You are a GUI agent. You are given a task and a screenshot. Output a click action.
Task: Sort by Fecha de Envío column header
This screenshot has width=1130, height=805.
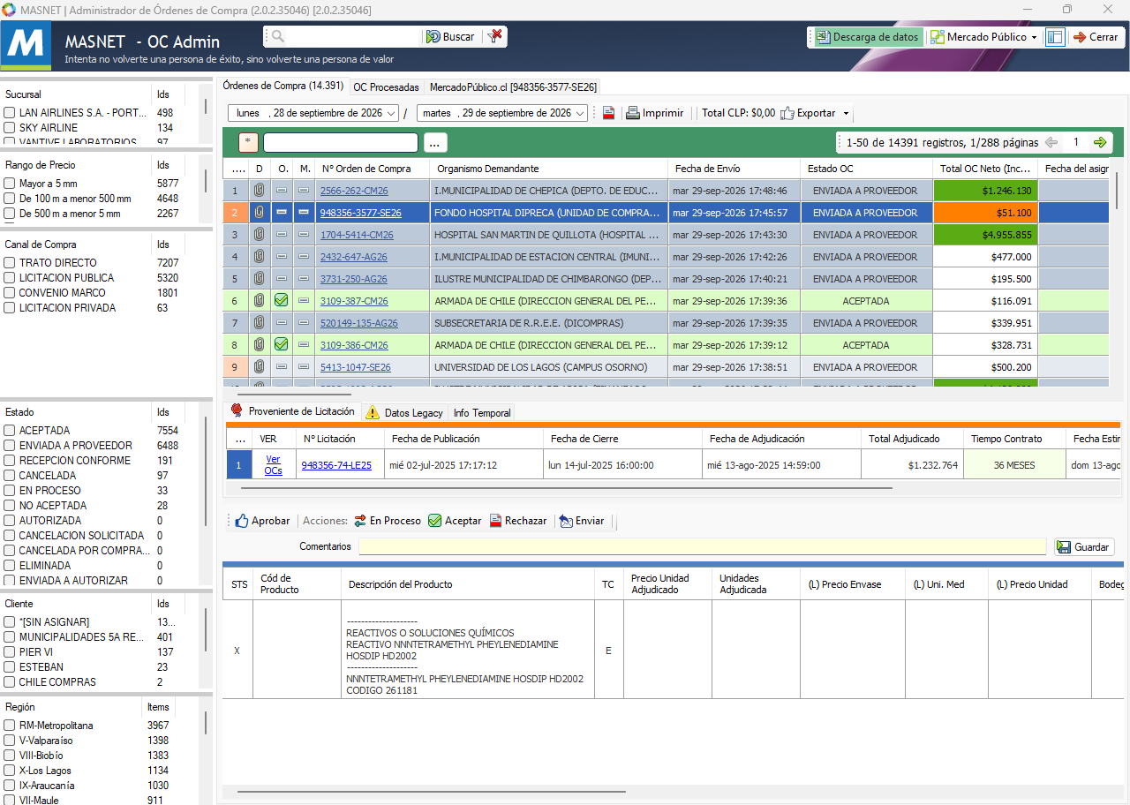pyautogui.click(x=734, y=169)
